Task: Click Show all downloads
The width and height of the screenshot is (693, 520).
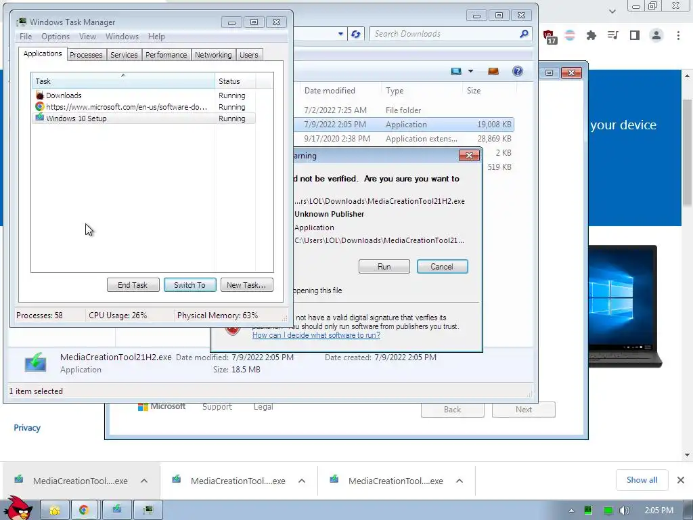Action: coord(642,480)
